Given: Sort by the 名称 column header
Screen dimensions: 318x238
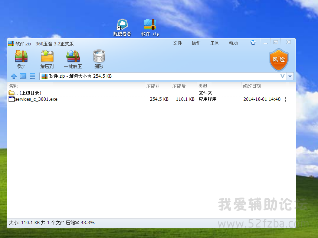Looking at the screenshot, I should (76, 86).
